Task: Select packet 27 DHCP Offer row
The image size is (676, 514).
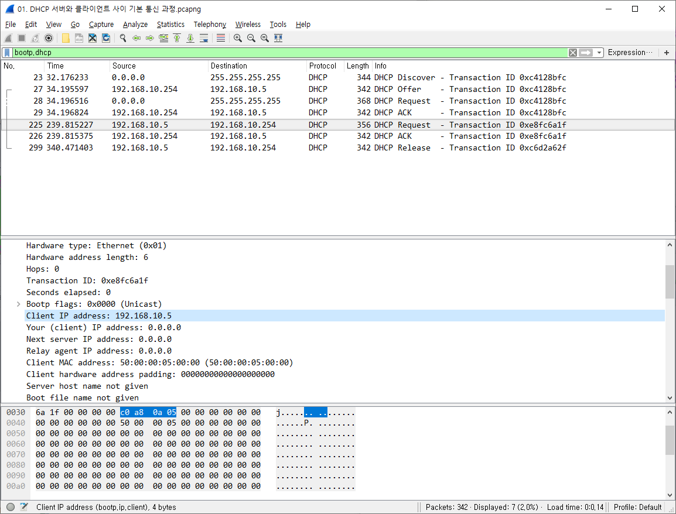Action: [337, 89]
